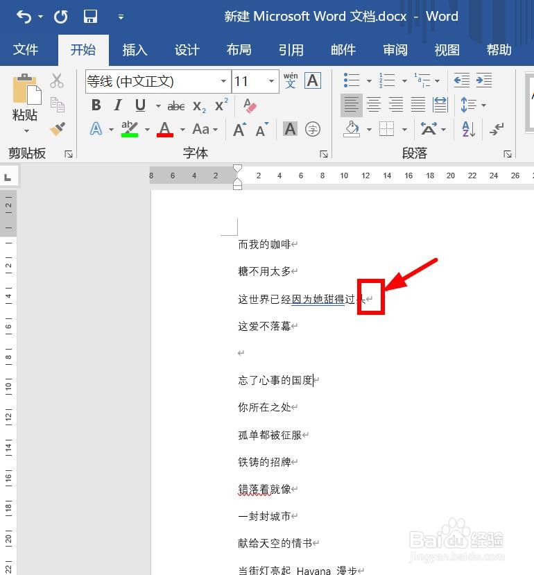This screenshot has height=575, width=534.
Task: Expand the 粘贴 options arrow
Action: (x=26, y=131)
